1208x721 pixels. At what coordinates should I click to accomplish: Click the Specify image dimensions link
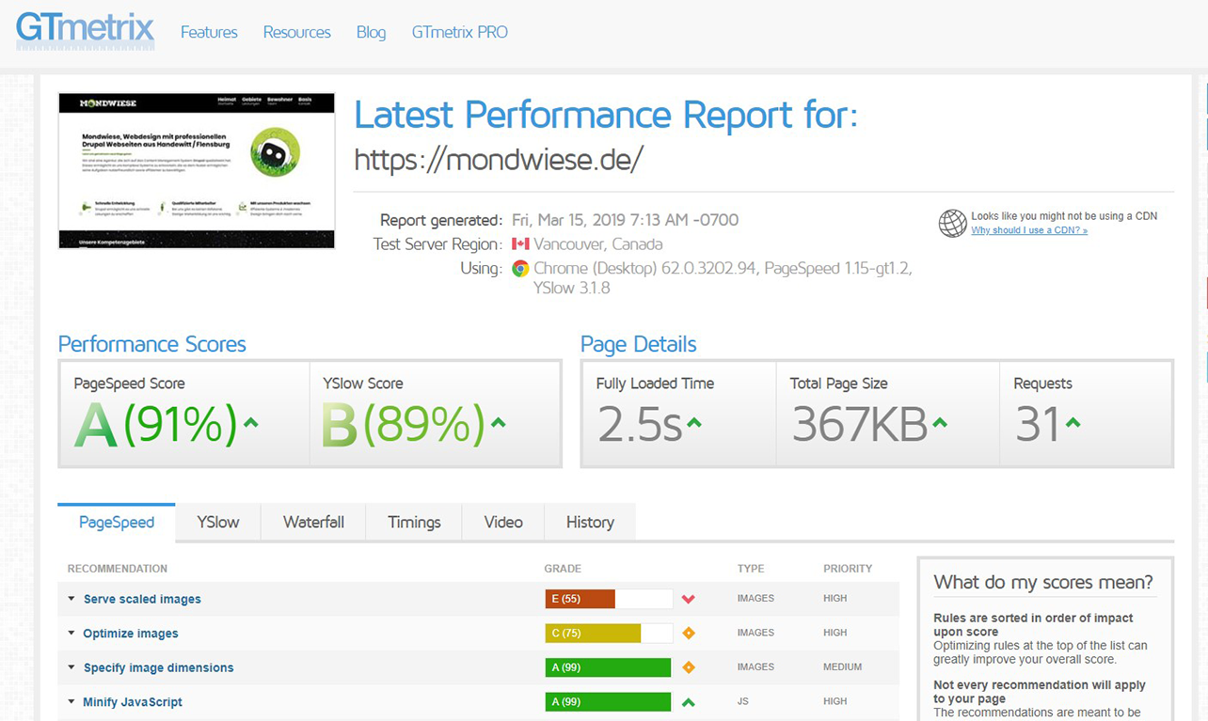pos(158,667)
